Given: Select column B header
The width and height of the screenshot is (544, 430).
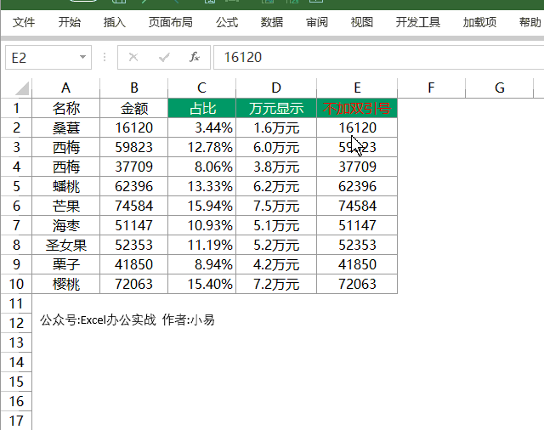Looking at the screenshot, I should [134, 88].
